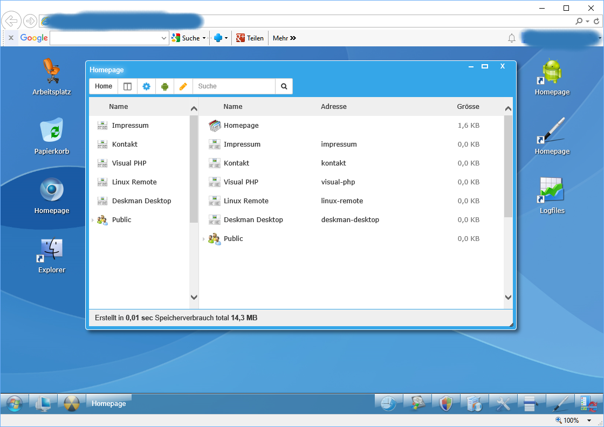
Task: Click the magnifier search button in Homepage window
Action: tap(284, 86)
